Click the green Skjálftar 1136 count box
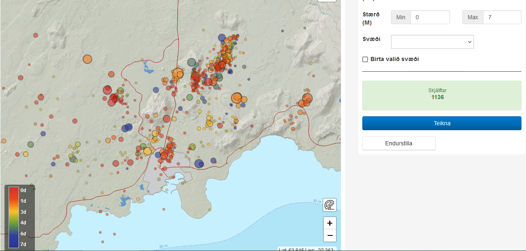 coord(441,95)
